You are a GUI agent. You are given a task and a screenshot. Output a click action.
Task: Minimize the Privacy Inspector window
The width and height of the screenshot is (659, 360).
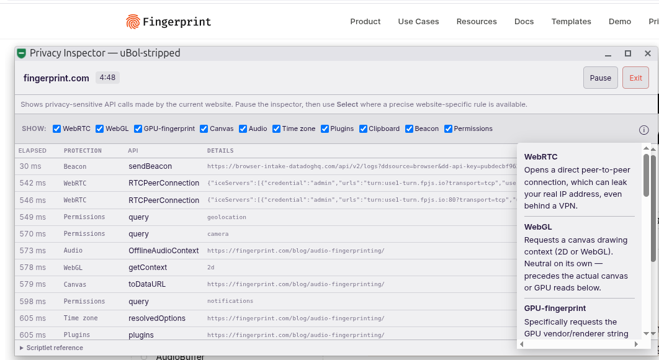click(x=607, y=53)
